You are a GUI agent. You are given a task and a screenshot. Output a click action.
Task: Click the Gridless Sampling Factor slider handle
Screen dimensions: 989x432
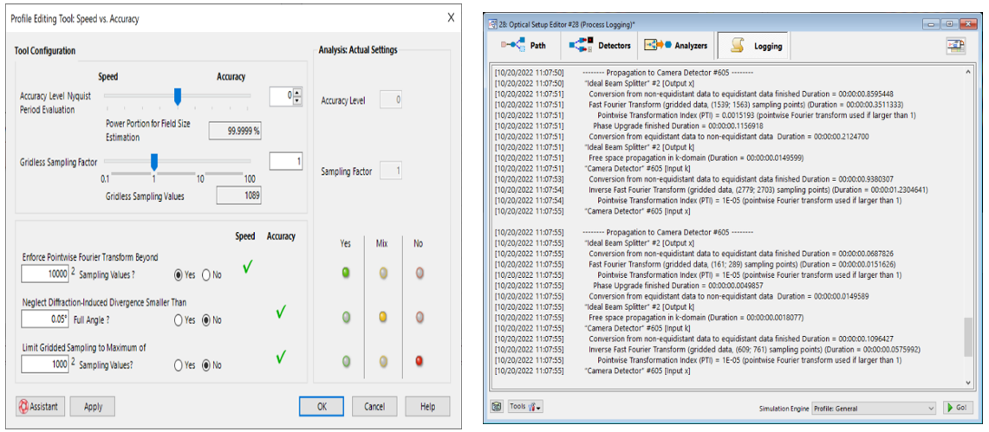coord(154,161)
